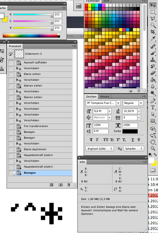Toggle superscript text style
Image resolution: width=158 pixels, height=233 pixels.
tap(118, 140)
